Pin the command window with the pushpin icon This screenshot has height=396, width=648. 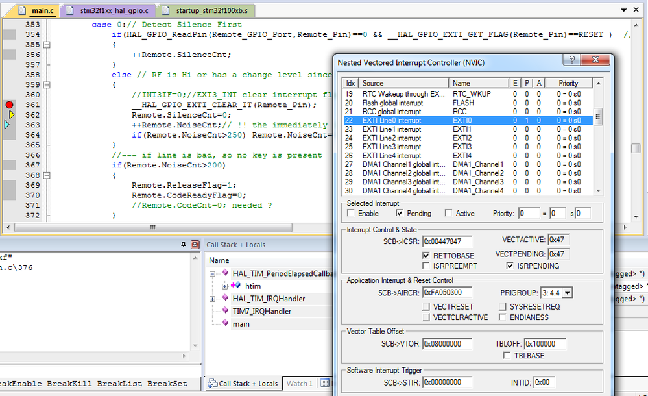point(184,245)
